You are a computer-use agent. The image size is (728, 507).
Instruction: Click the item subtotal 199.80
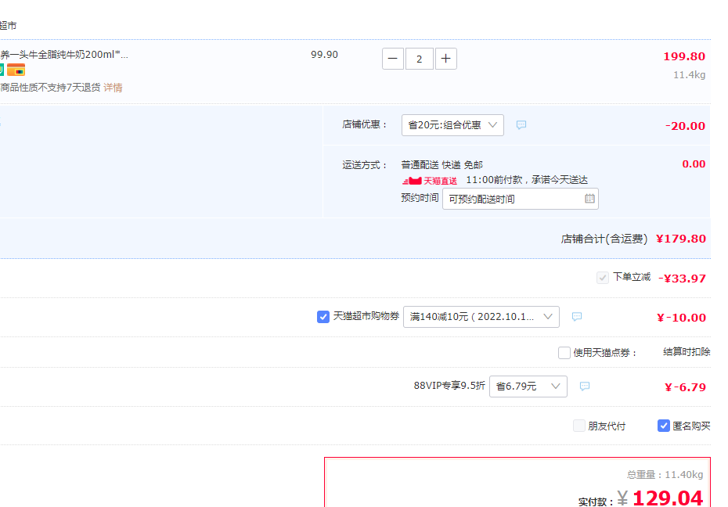point(684,56)
